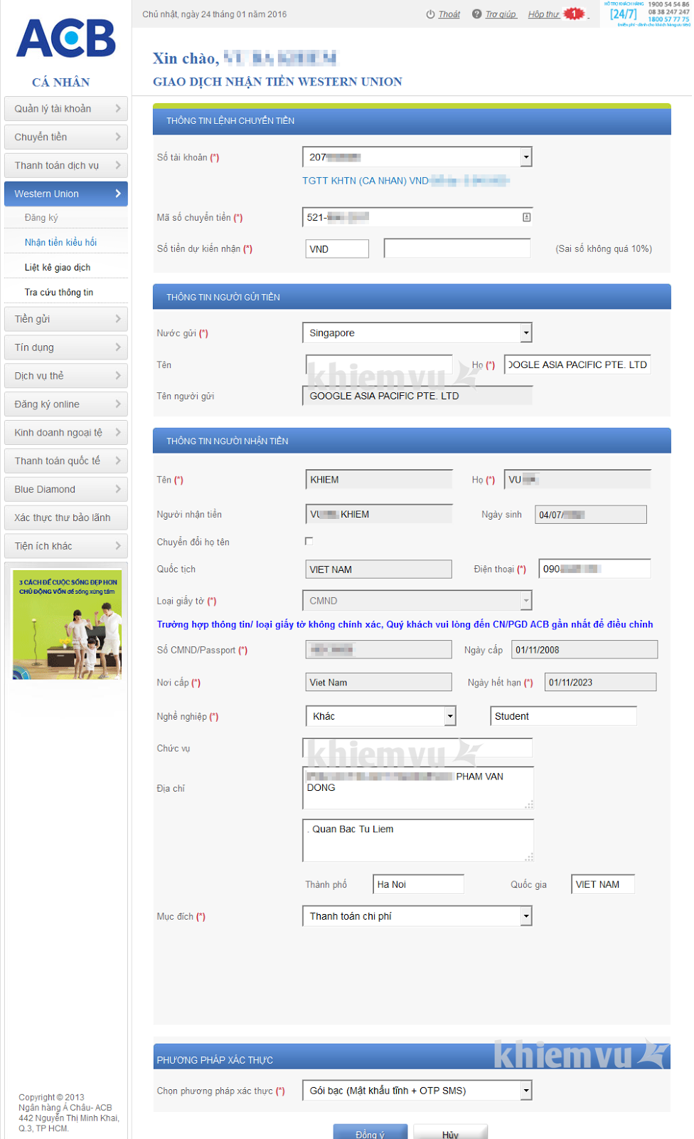Viewport: 694px width, 1139px height.
Task: Click the Chức vụ input field
Action: 417,747
